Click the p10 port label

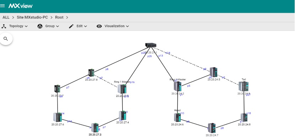[x=182, y=113]
